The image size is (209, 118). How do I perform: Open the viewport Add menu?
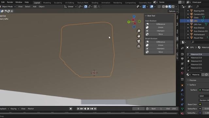pos(35,7)
